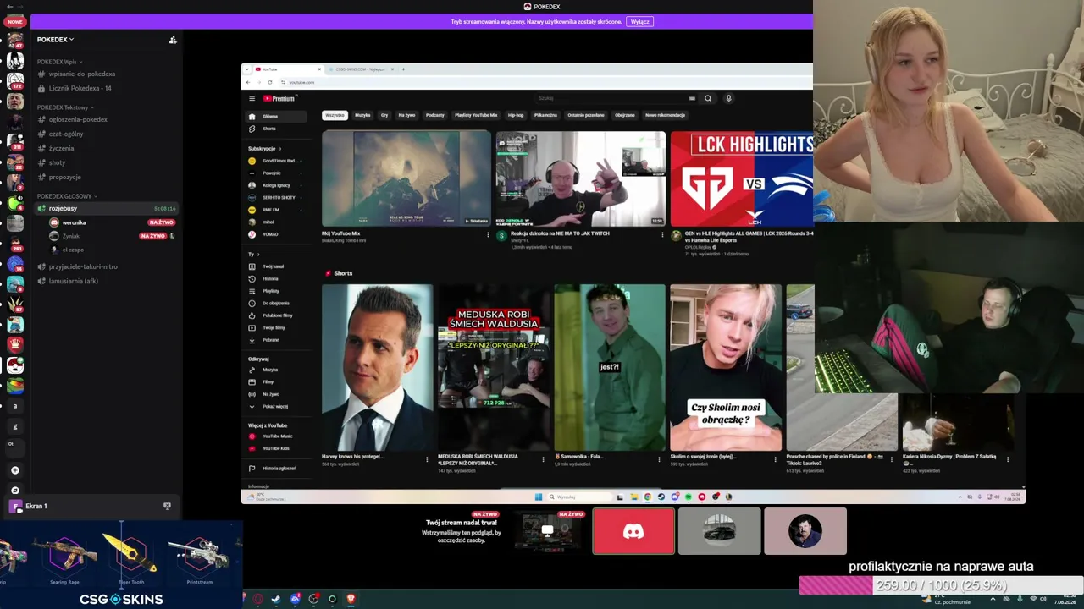The height and width of the screenshot is (609, 1084).
Task: Open browser tab list dropdown arrow
Action: point(247,69)
